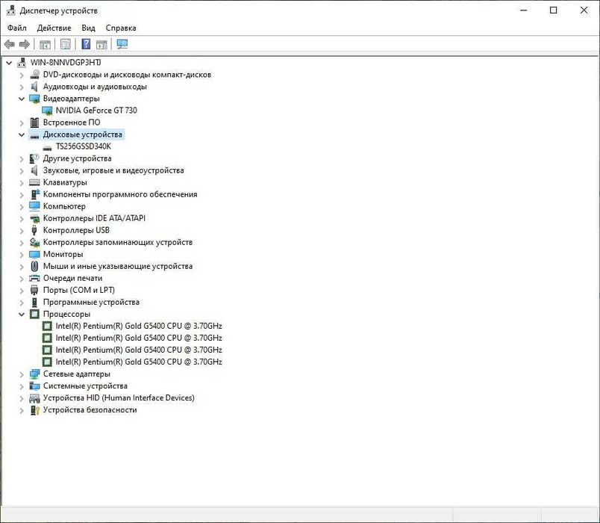
Task: Select the NVIDIA GeForce GT 730 entry
Action: click(96, 111)
